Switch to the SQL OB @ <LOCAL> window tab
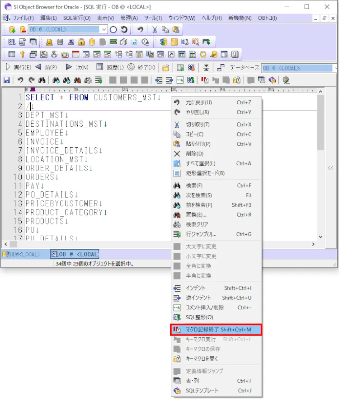 tap(75, 254)
